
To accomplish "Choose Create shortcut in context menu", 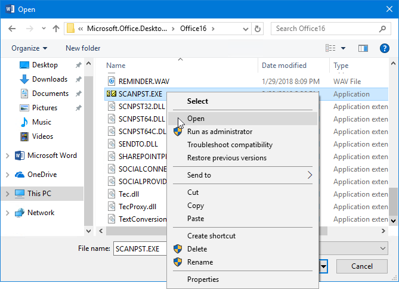I will pyautogui.click(x=243, y=236).
